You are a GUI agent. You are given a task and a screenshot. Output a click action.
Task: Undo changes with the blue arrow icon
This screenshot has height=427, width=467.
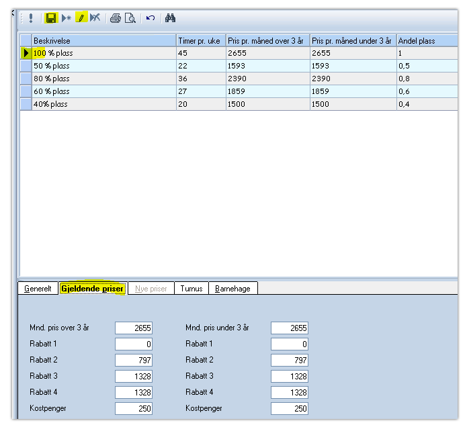point(151,18)
